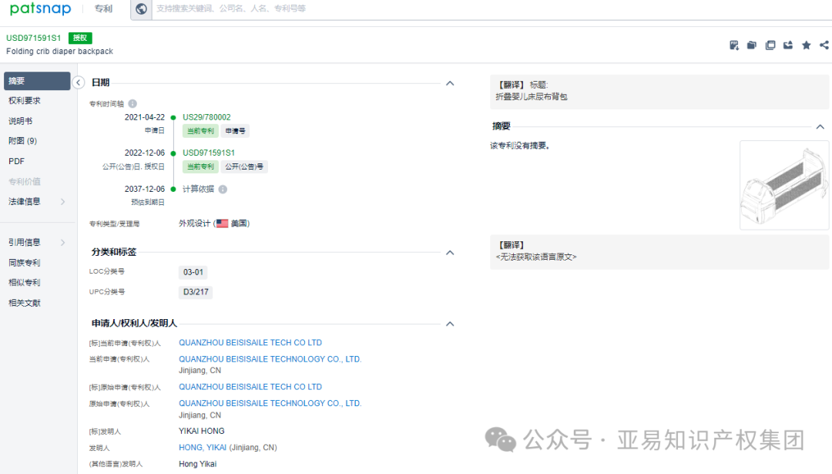
Task: Click the translated title 折叠婴儿床尿布背包
Action: coord(531,96)
